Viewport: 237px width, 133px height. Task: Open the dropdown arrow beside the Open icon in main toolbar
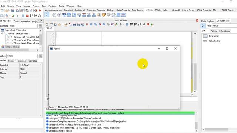(x=10, y=10)
